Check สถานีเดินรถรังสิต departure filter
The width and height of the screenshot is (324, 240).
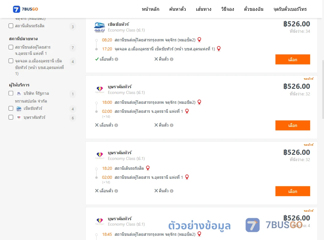point(11,26)
